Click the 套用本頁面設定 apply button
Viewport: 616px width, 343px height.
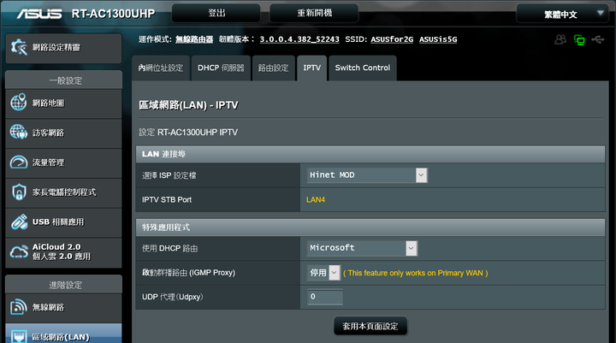370,326
